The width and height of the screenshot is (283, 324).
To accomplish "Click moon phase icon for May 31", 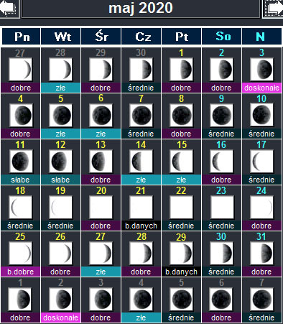I will [261, 253].
